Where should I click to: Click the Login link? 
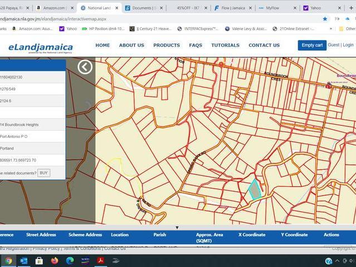coord(348,45)
